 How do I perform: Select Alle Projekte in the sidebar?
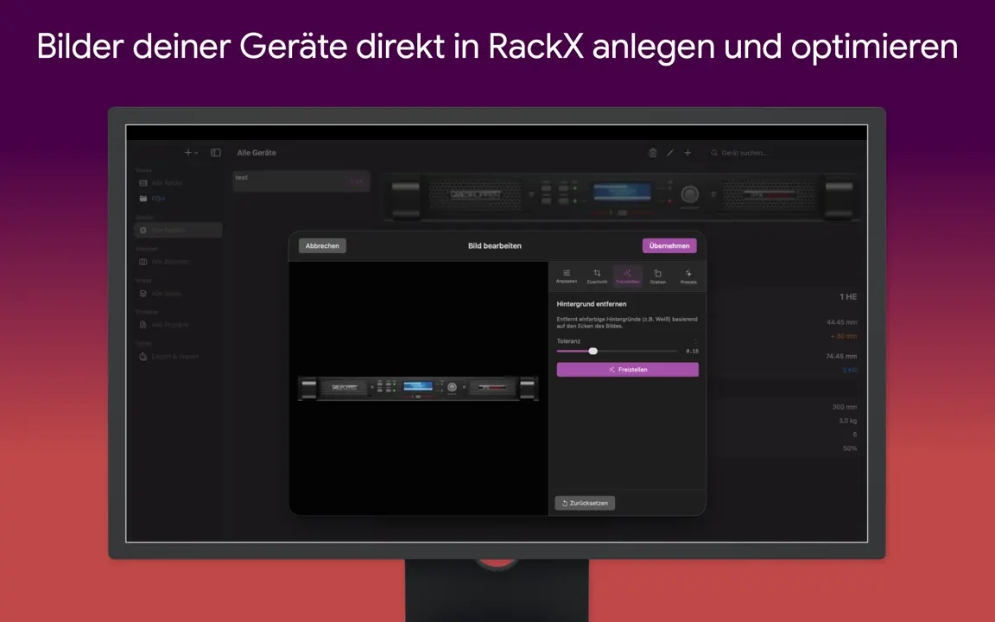coord(178,324)
